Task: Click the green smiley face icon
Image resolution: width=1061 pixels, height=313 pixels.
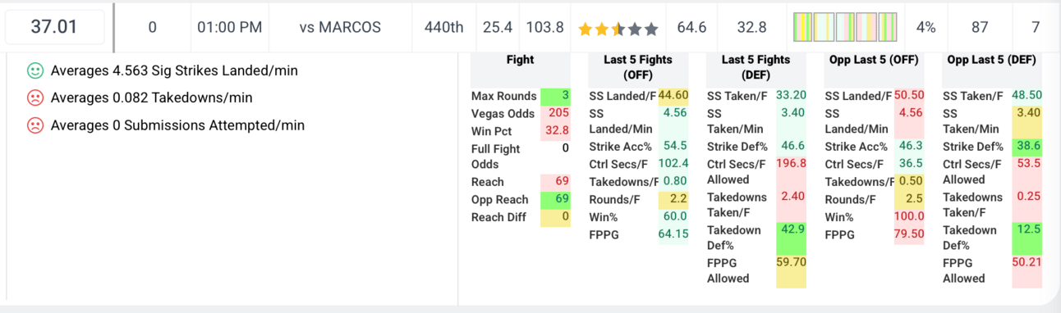Action: click(35, 71)
